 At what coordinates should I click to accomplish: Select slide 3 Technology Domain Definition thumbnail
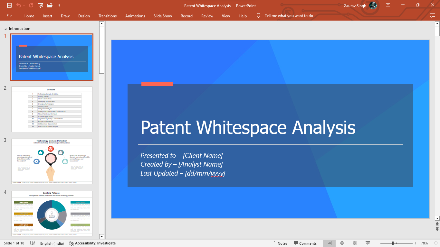[x=52, y=161]
